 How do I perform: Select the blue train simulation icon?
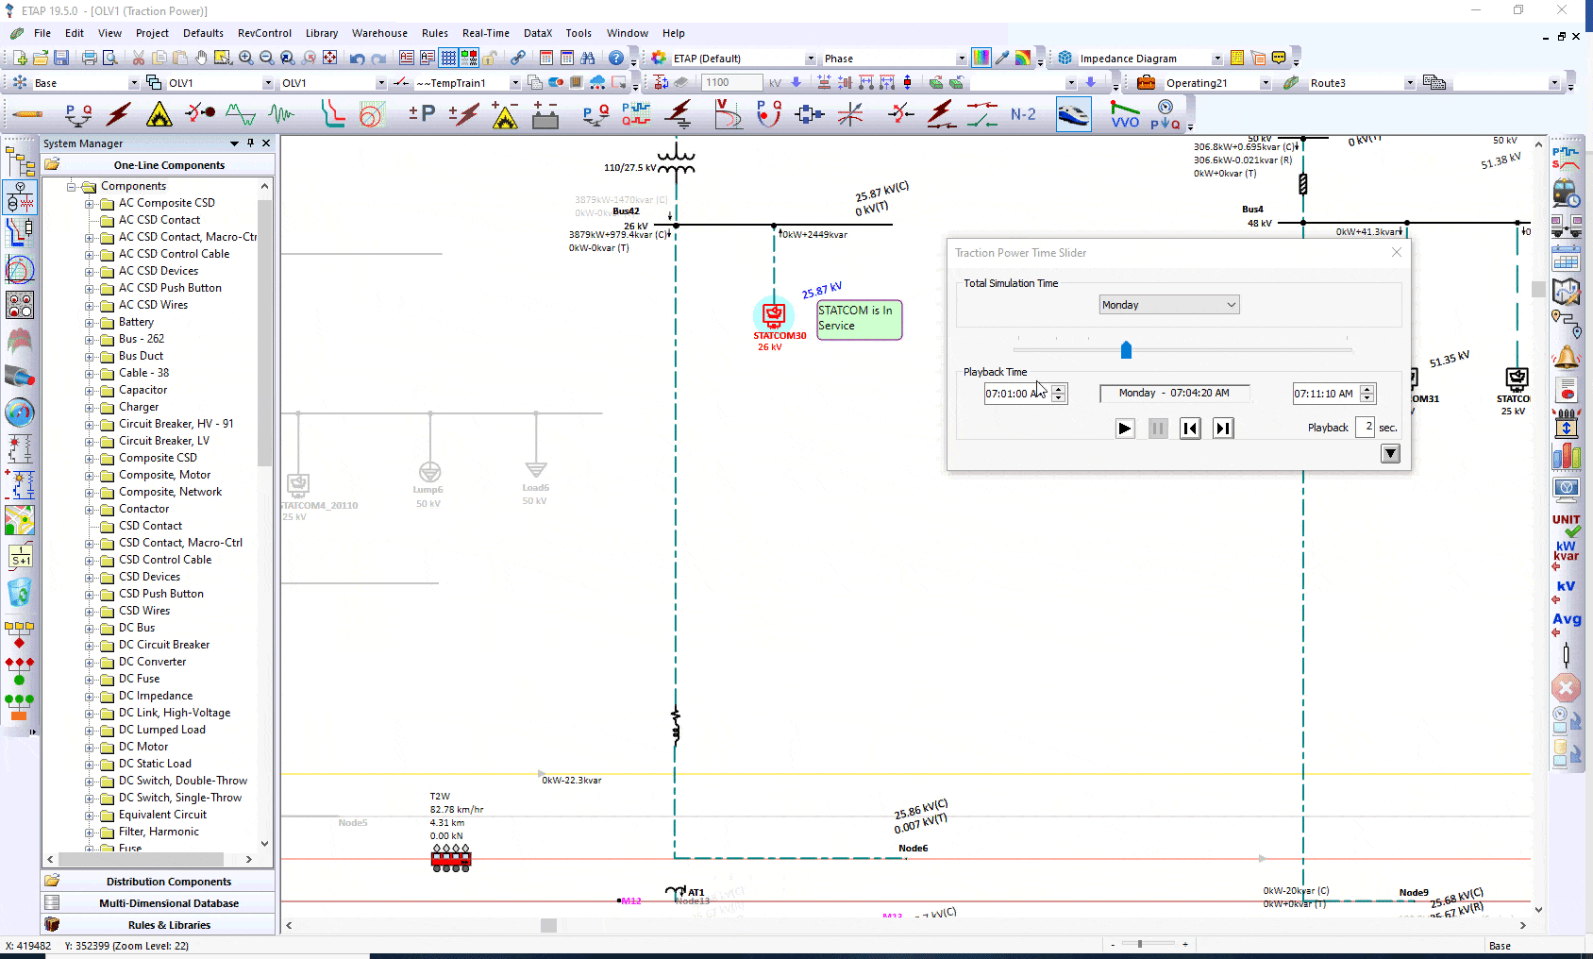click(1073, 113)
